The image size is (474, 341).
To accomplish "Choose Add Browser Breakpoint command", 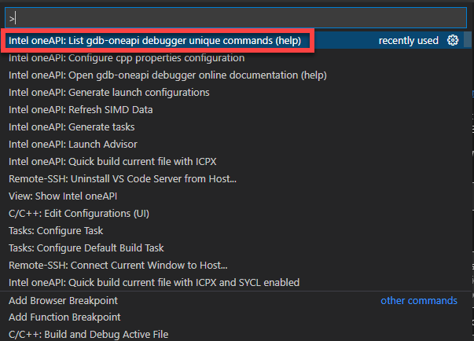I will (64, 301).
